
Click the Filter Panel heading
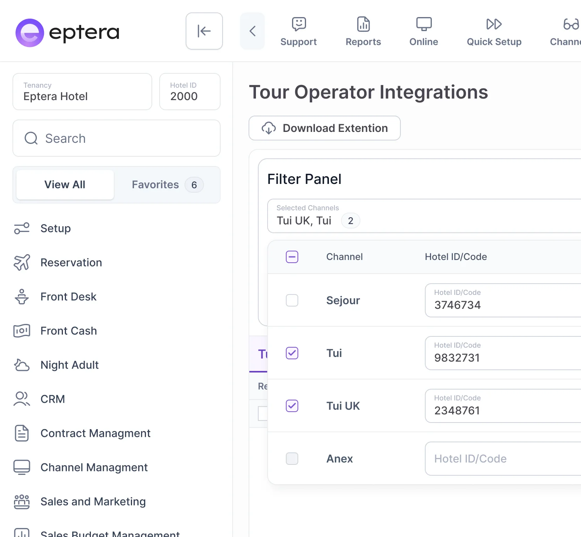coord(304,179)
